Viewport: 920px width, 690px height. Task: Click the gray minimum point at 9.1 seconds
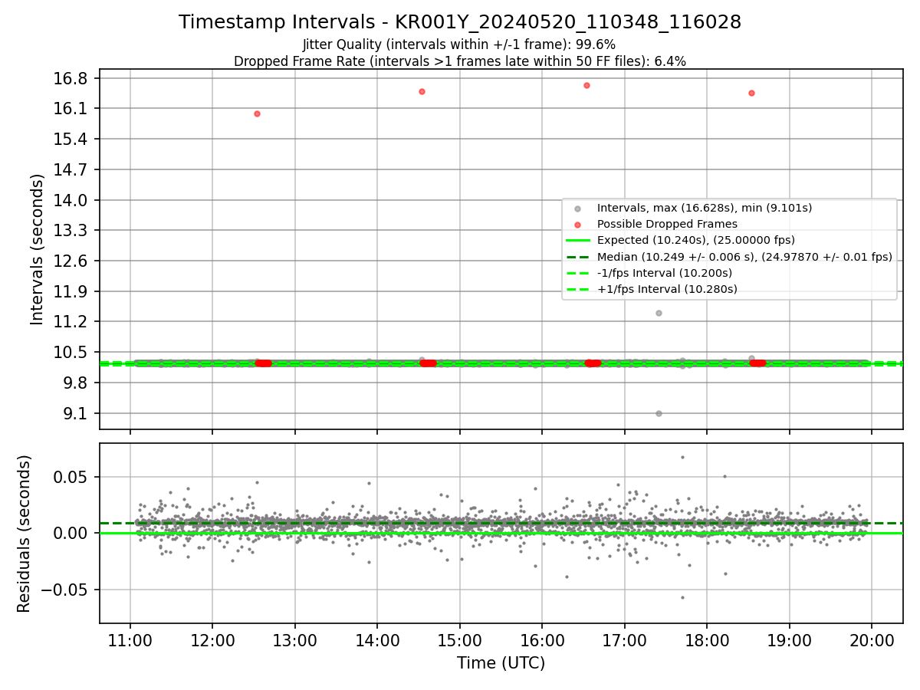tap(659, 413)
